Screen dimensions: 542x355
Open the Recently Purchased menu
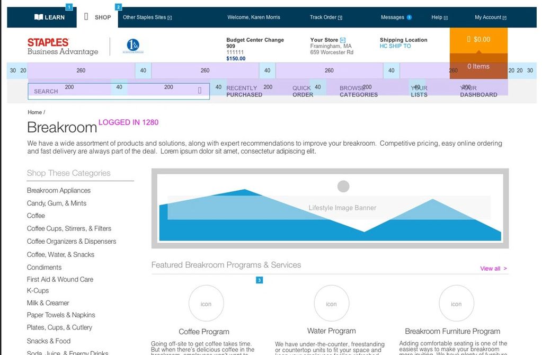tap(244, 91)
